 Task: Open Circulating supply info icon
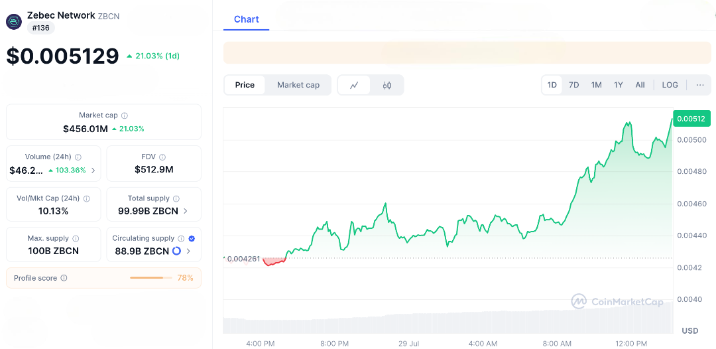(x=181, y=238)
